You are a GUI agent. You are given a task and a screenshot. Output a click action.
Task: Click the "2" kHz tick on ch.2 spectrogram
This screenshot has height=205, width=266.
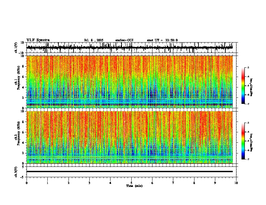(x=24, y=153)
